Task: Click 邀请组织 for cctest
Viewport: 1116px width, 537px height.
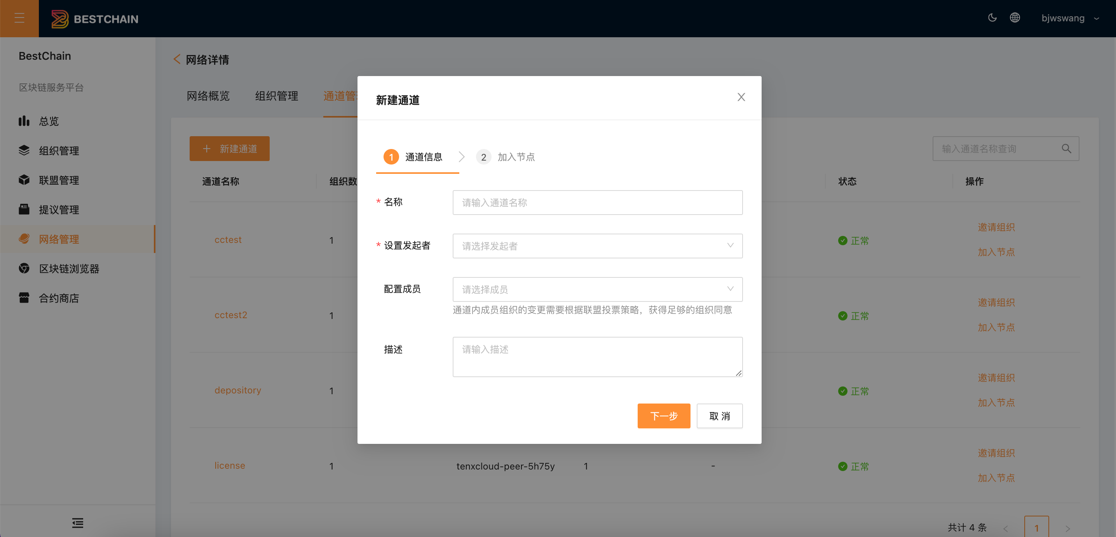Action: tap(996, 227)
